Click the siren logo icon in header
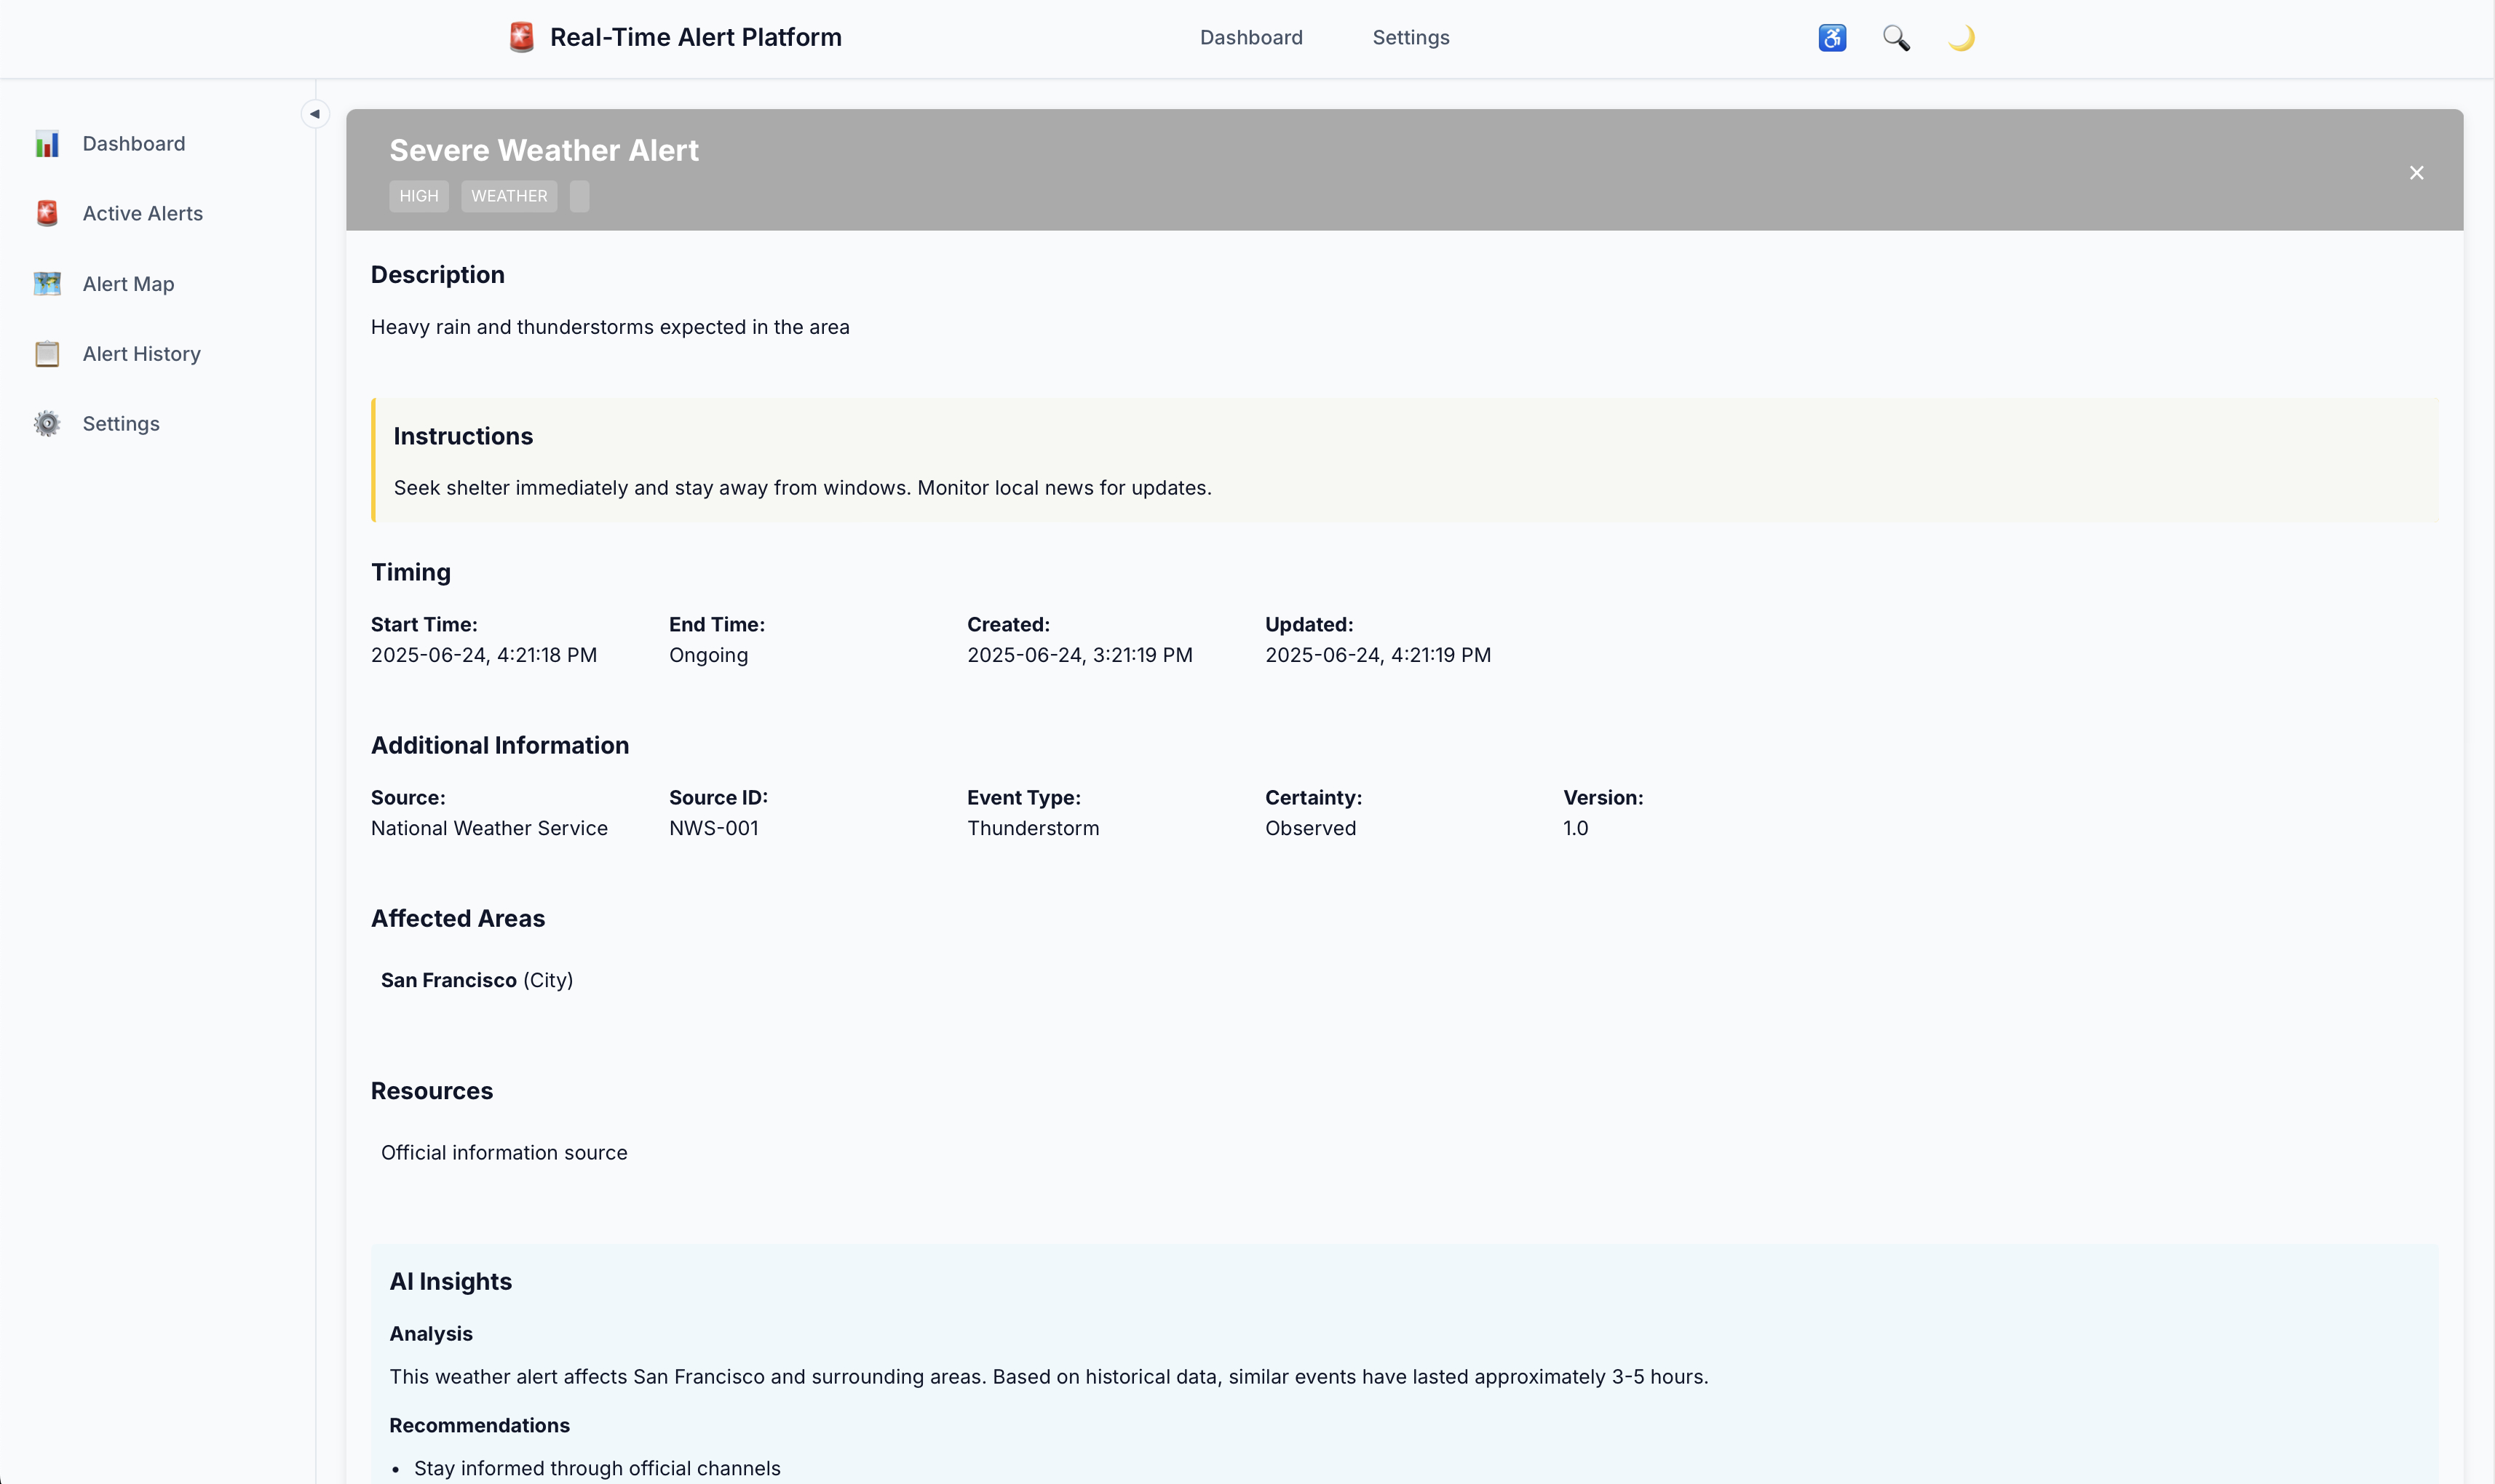Screen dimensions: 2495x1484 [521, 38]
